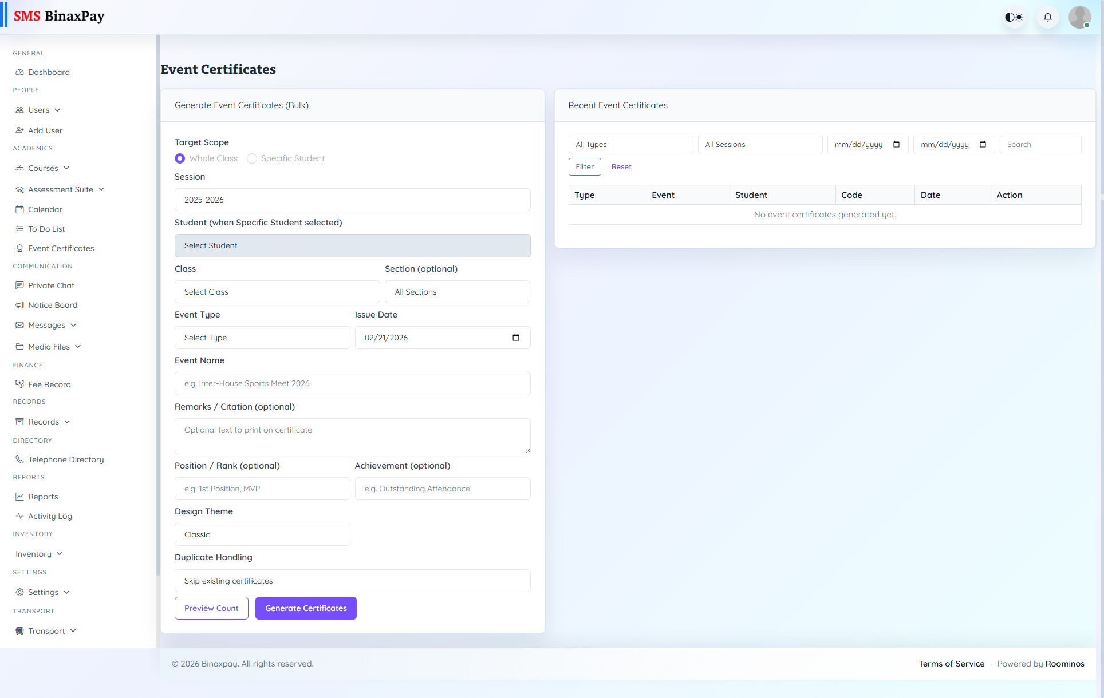Click the Telephone Directory phone icon
This screenshot has height=698, width=1104.
pos(19,459)
